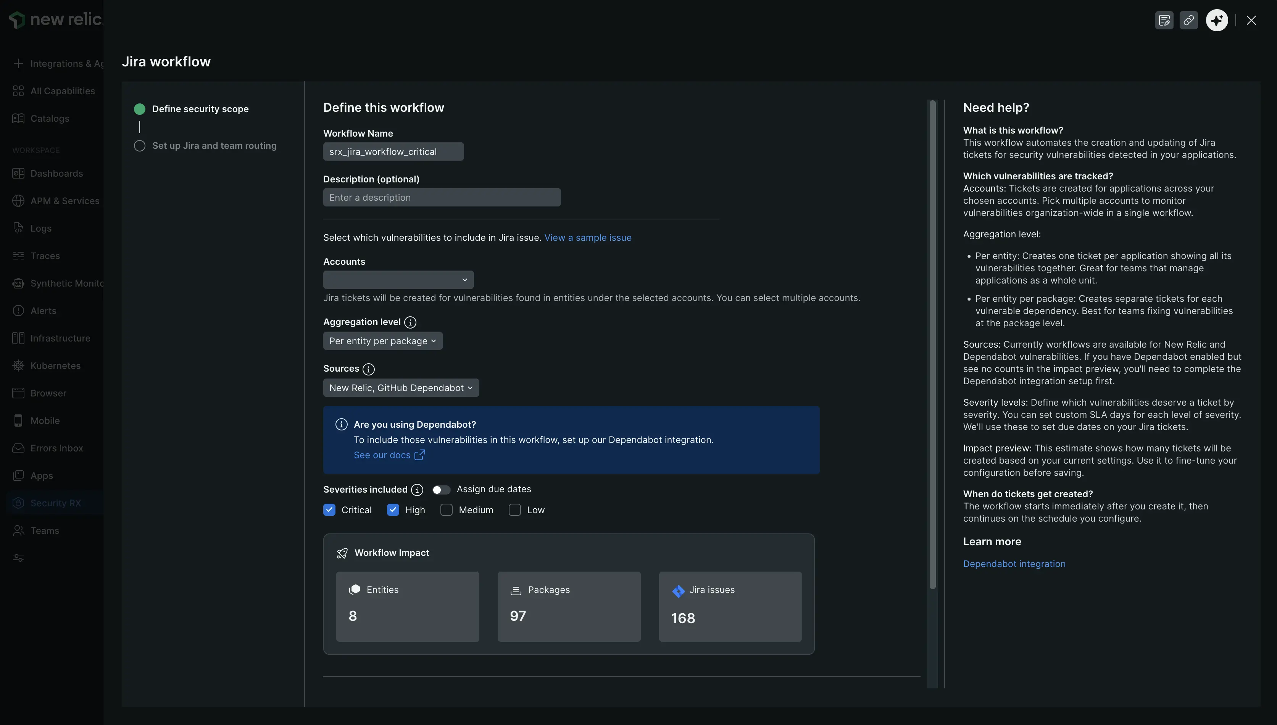Screen dimensions: 1277x725
Task: Click the Errors Inbox icon
Action: point(18,448)
